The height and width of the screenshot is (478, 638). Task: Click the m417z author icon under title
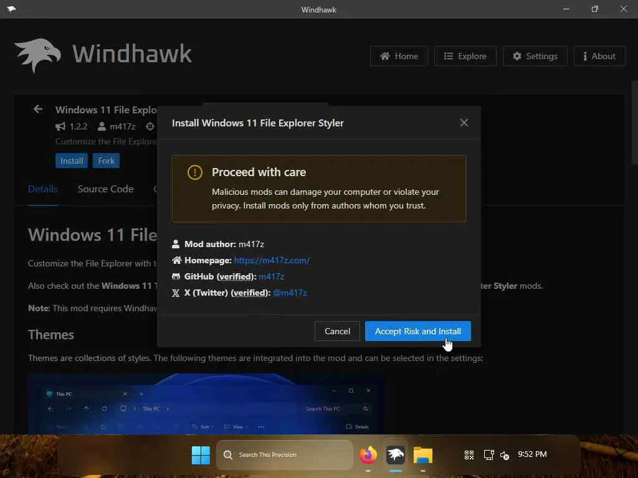[102, 127]
